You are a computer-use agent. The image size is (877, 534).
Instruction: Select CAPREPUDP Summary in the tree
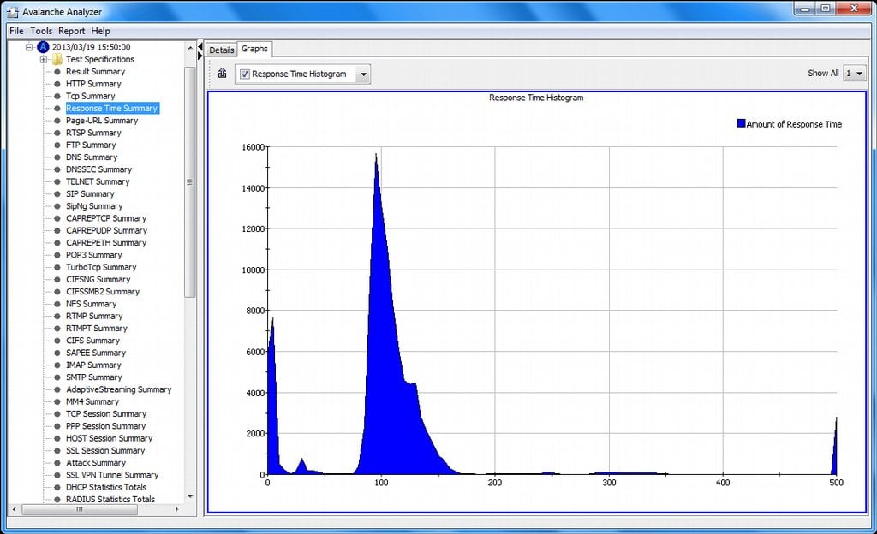pos(106,231)
